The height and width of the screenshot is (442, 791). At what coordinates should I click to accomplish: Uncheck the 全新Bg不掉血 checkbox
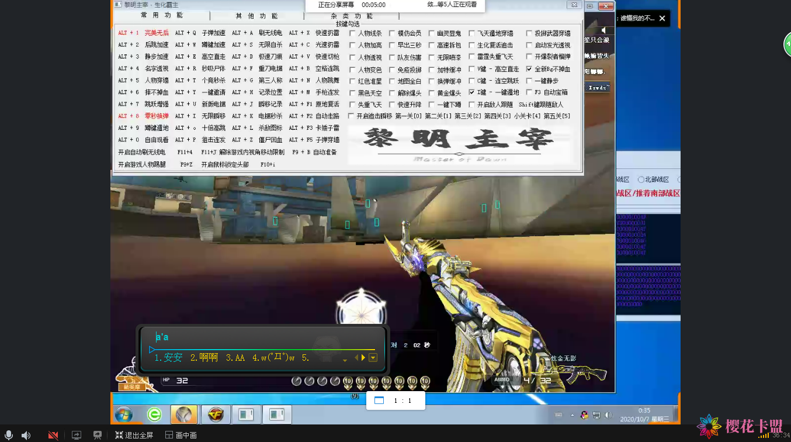point(529,69)
